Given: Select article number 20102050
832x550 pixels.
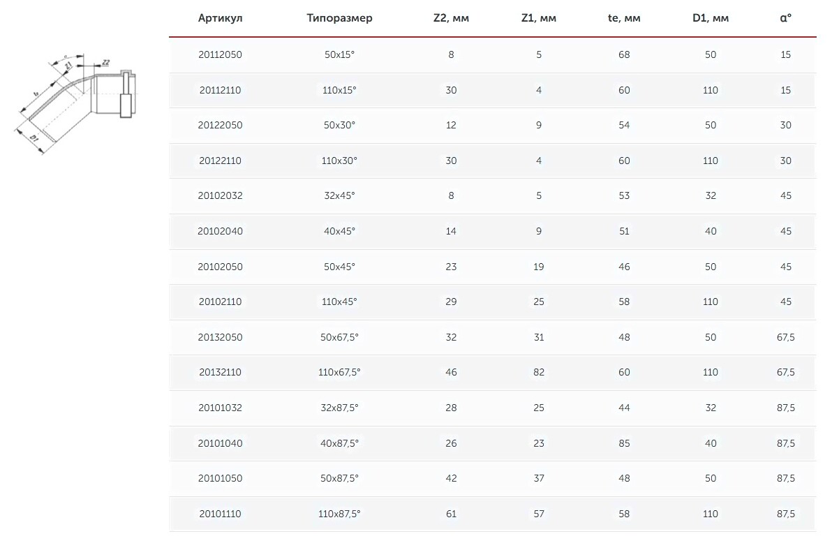Looking at the screenshot, I should click(x=220, y=267).
